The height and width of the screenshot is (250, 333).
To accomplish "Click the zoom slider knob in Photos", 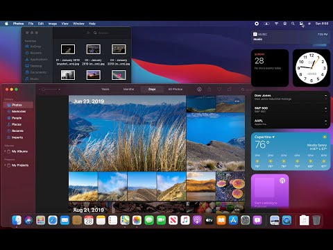I will coord(43,90).
